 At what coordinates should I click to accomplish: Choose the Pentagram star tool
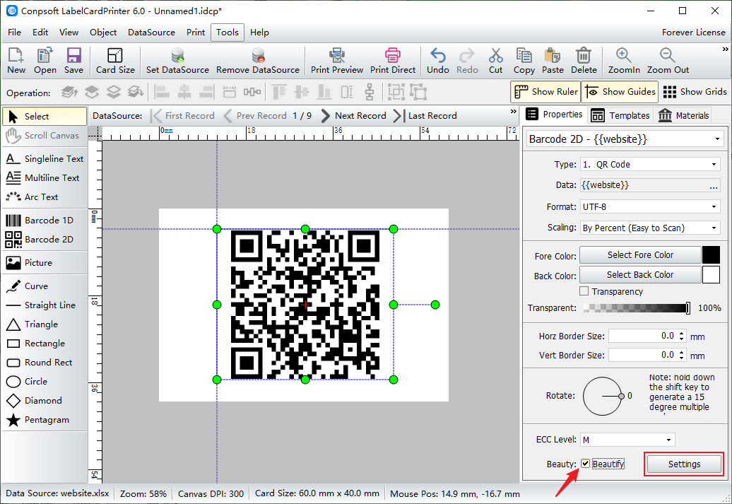click(x=45, y=420)
